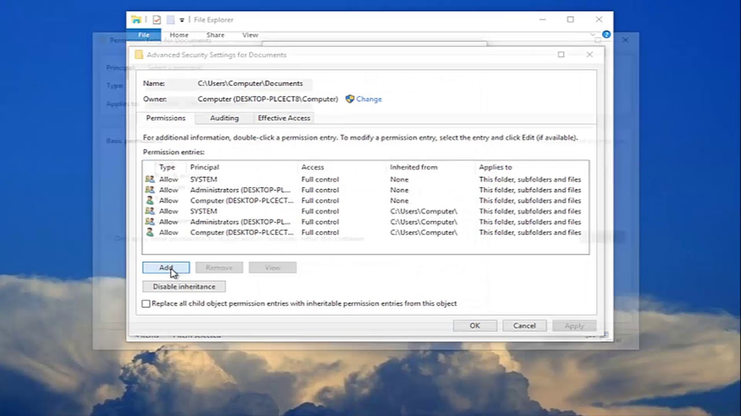Click the Change owner link
Screen dimensions: 741x416
[369, 99]
